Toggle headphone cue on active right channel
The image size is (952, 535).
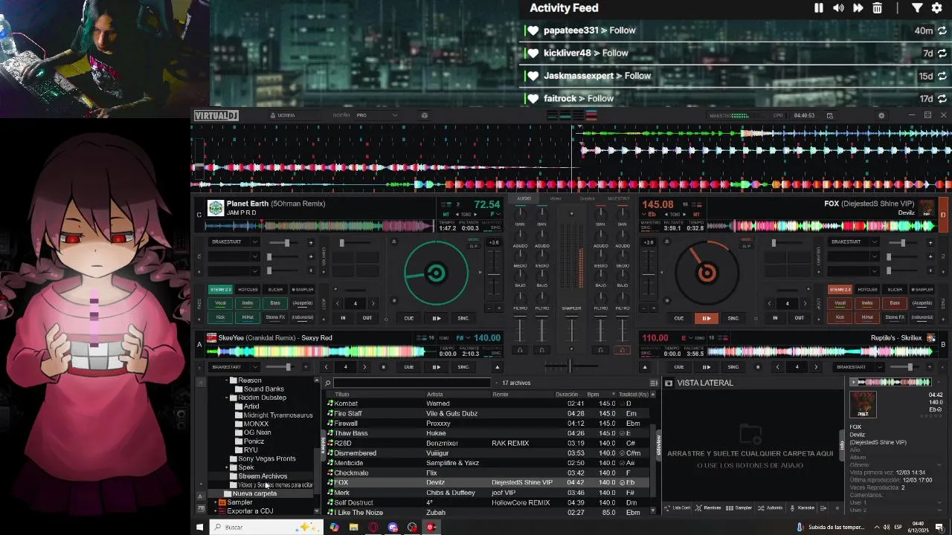(x=623, y=350)
